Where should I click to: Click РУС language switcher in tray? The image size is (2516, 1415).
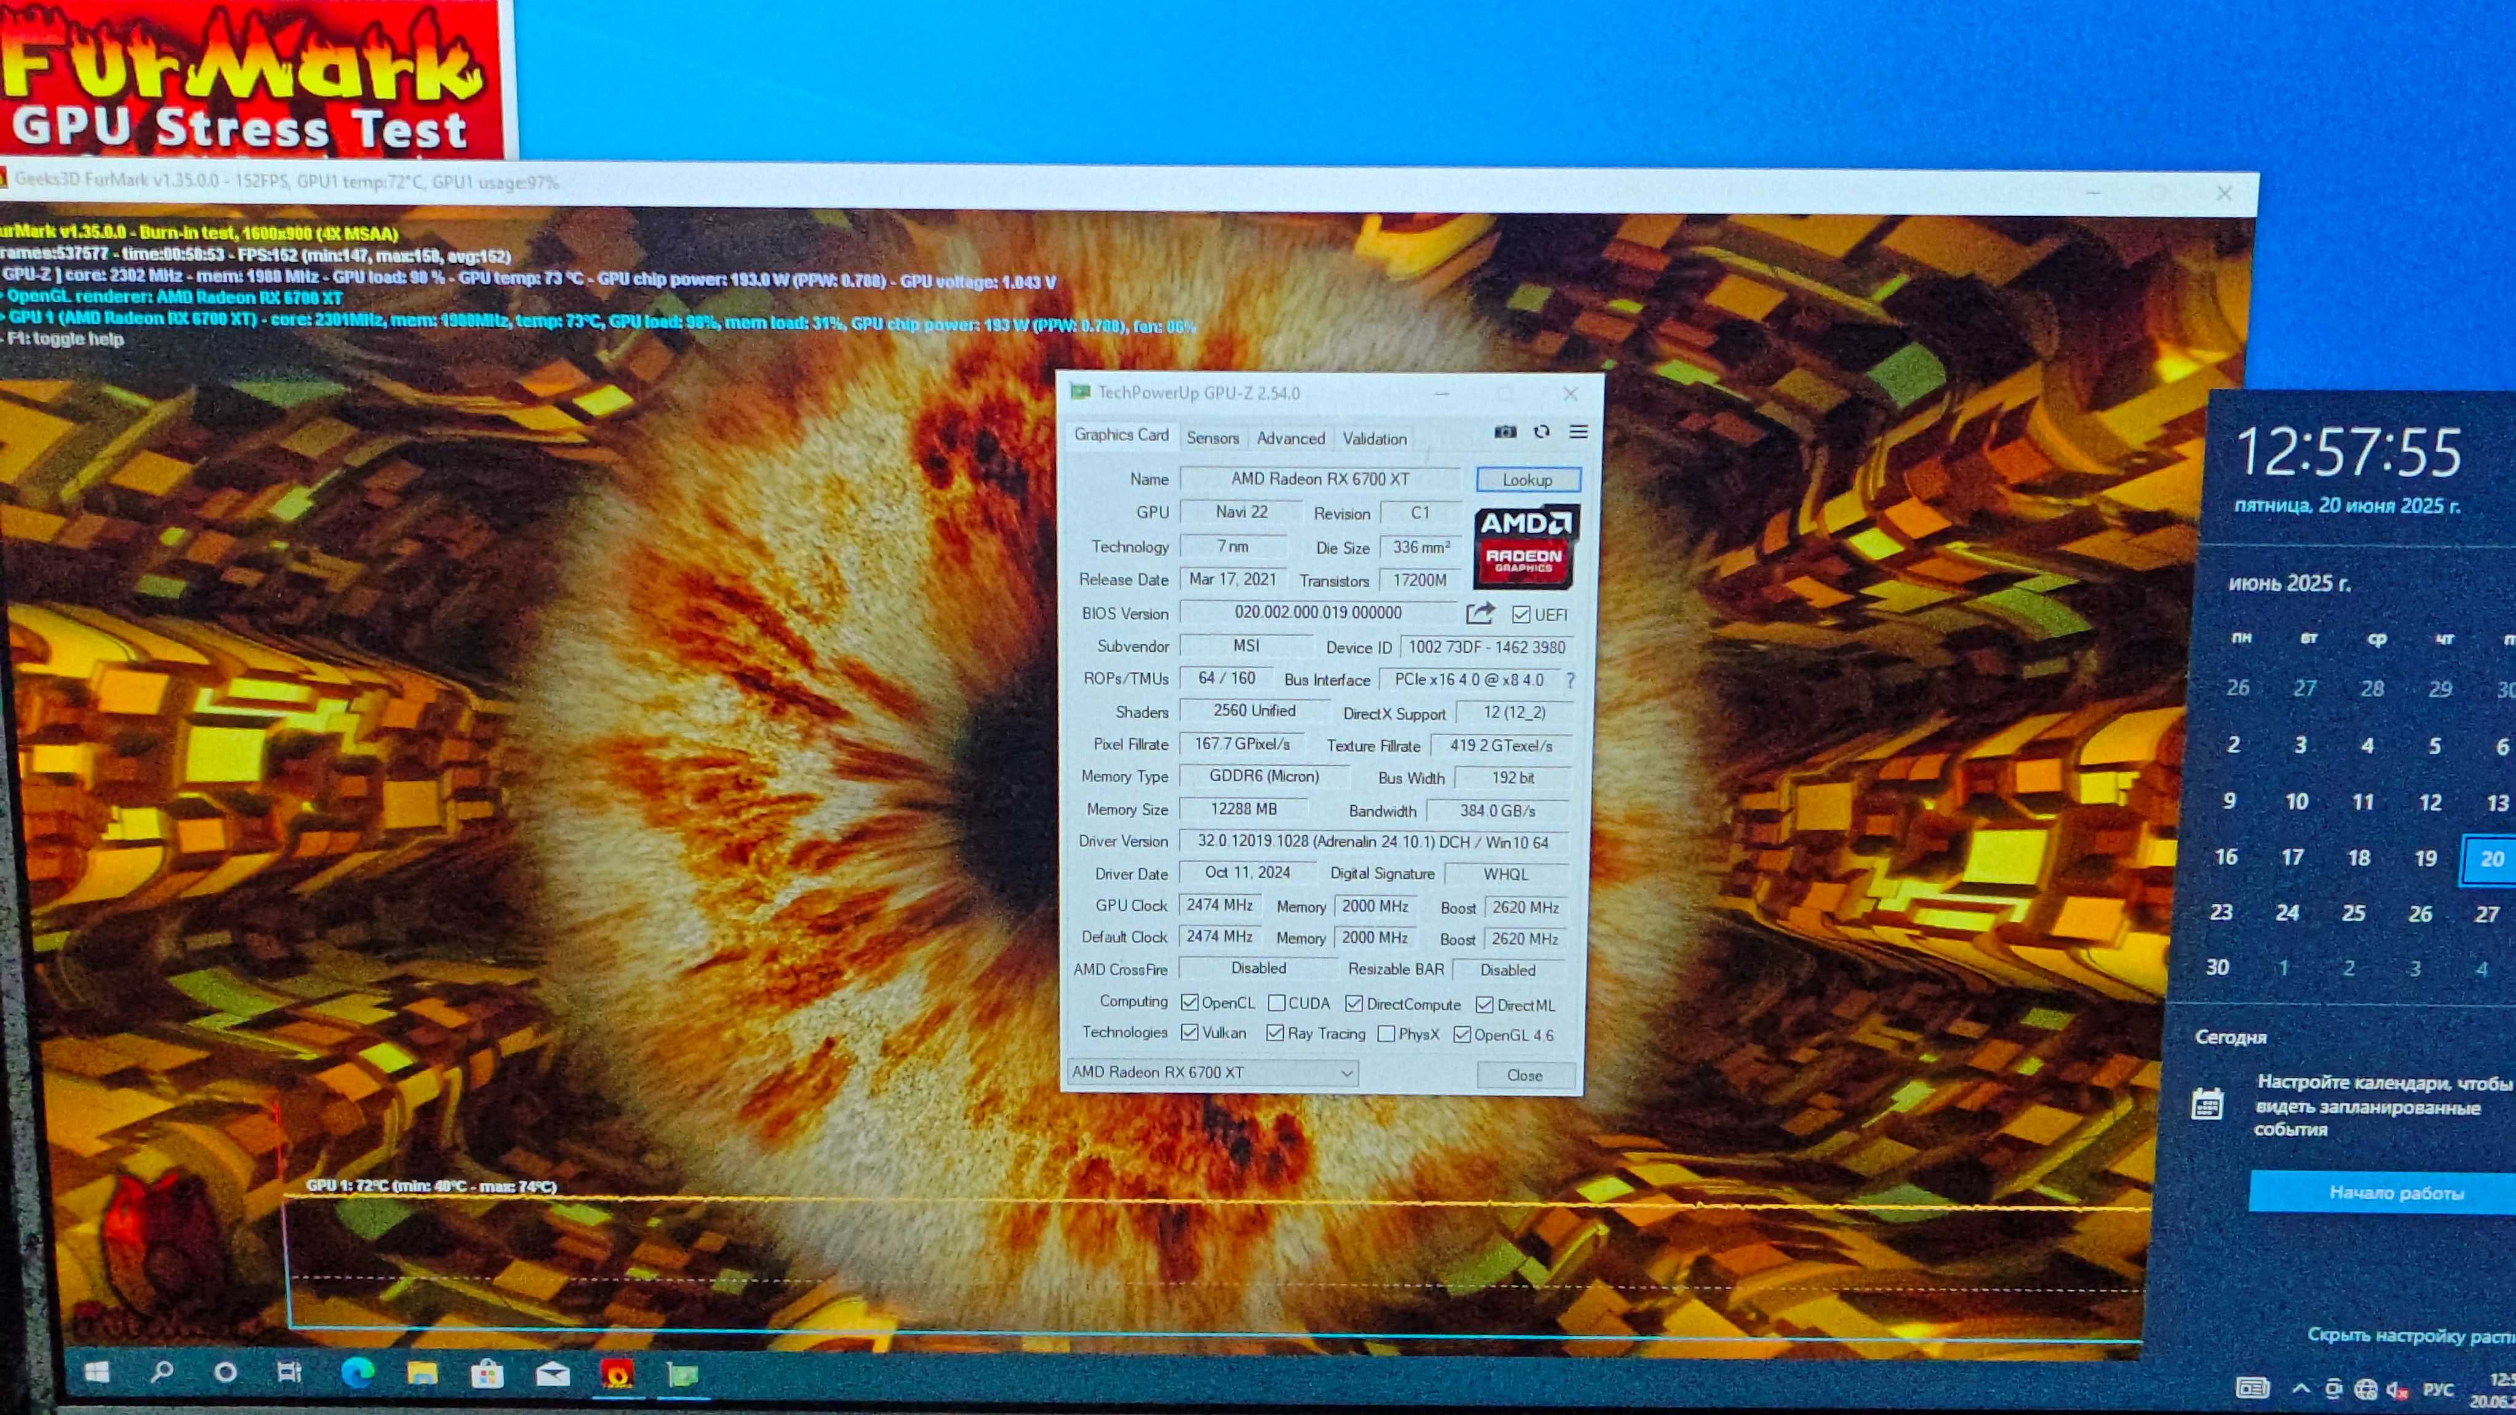pyautogui.click(x=2438, y=1389)
